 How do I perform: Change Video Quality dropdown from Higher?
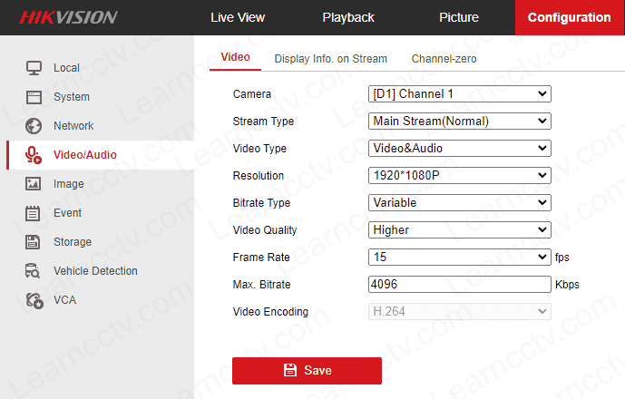click(x=459, y=230)
